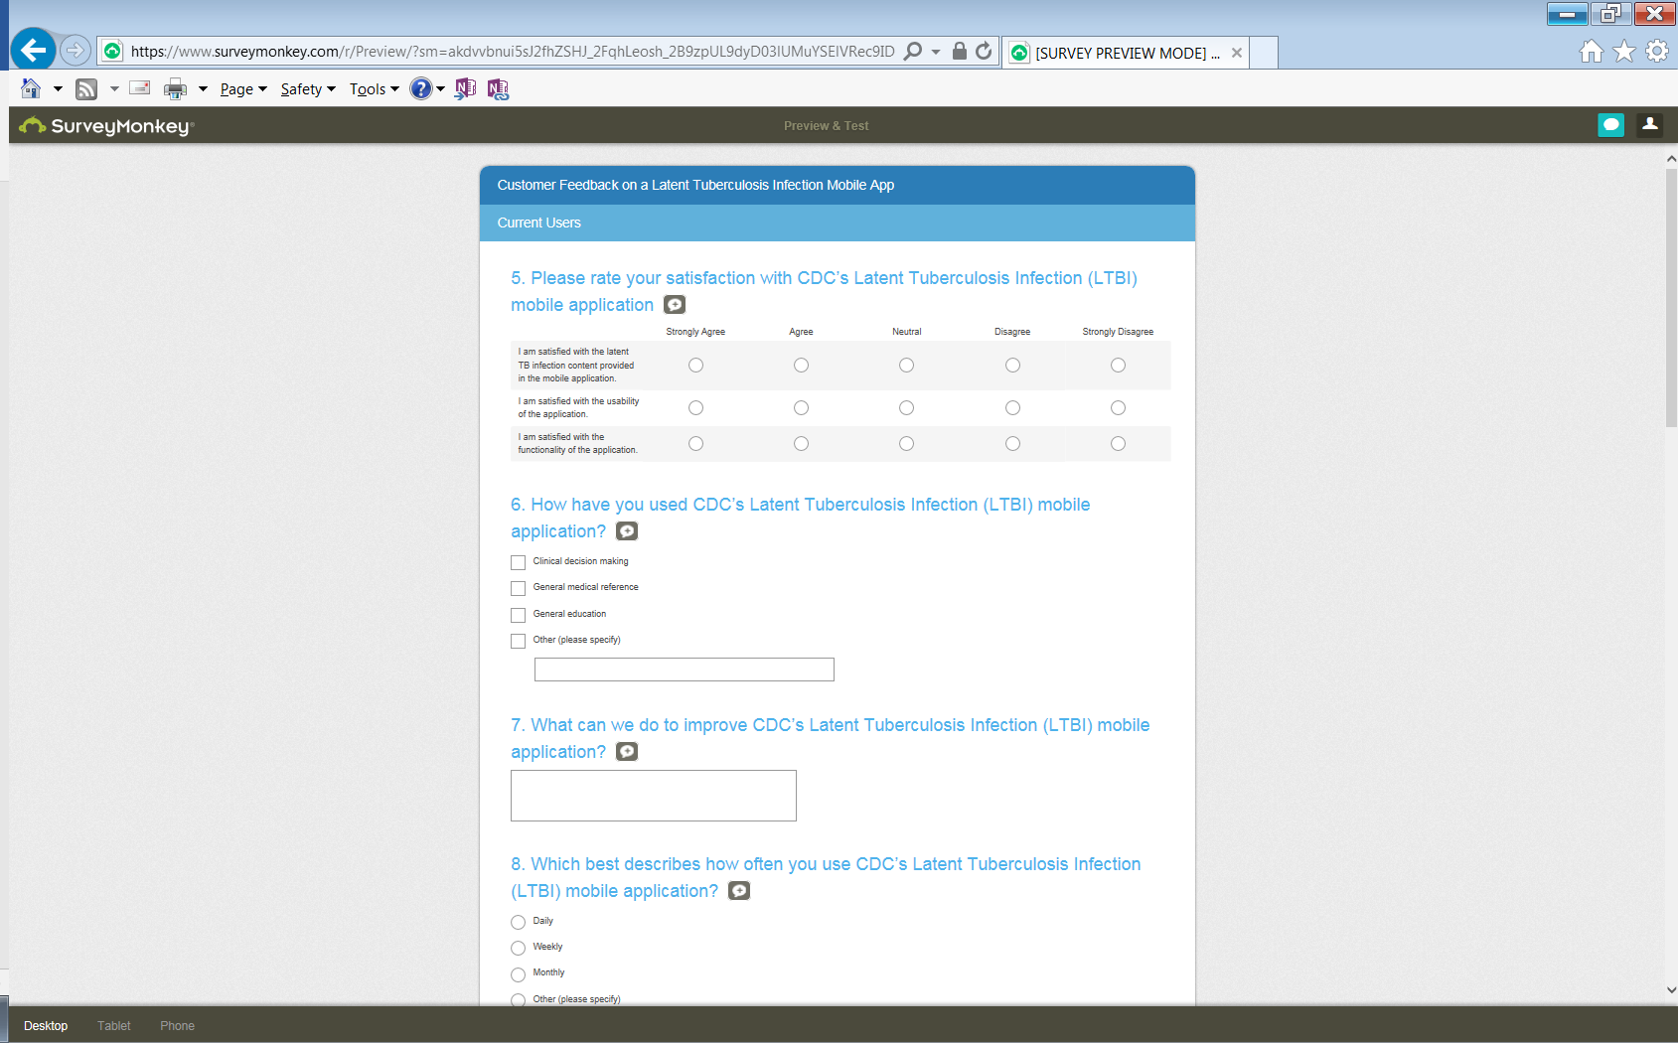
Task: Switch to the Phone preview tab
Action: 177,1026
